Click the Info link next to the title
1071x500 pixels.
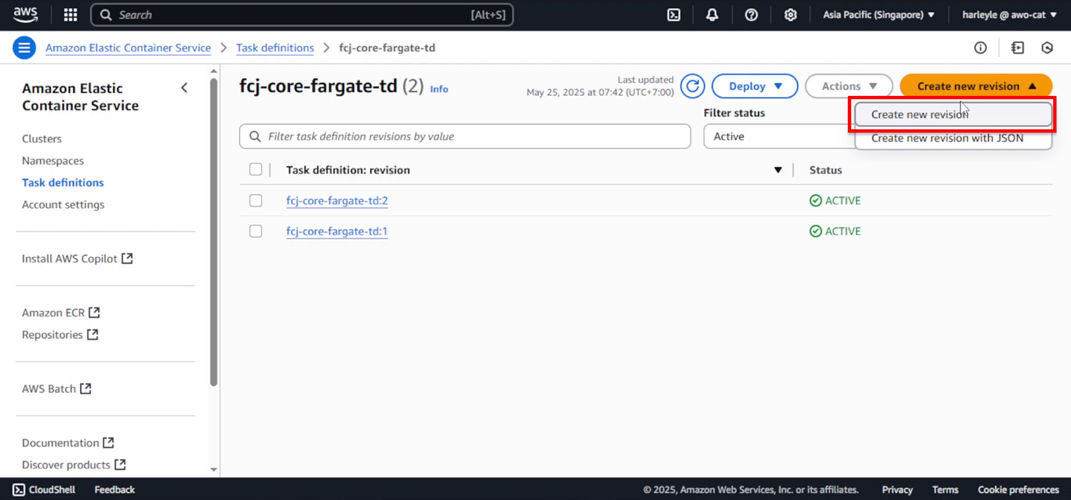pyautogui.click(x=439, y=89)
